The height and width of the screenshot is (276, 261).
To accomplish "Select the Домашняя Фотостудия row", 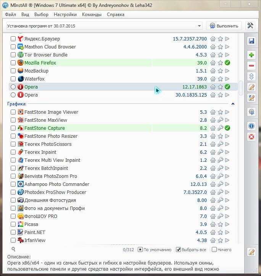I will point(123,200).
